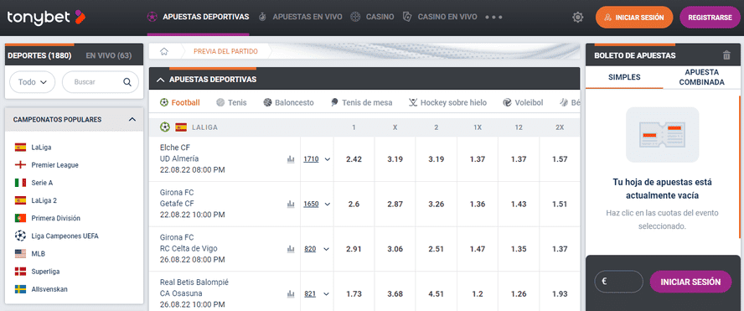The width and height of the screenshot is (744, 311).
Task: Select Tenis sport filter
Action: 231,102
